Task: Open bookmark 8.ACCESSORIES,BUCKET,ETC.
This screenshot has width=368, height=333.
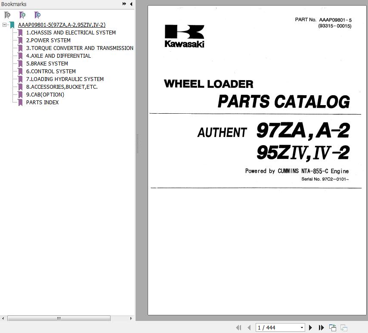Action: (62, 87)
